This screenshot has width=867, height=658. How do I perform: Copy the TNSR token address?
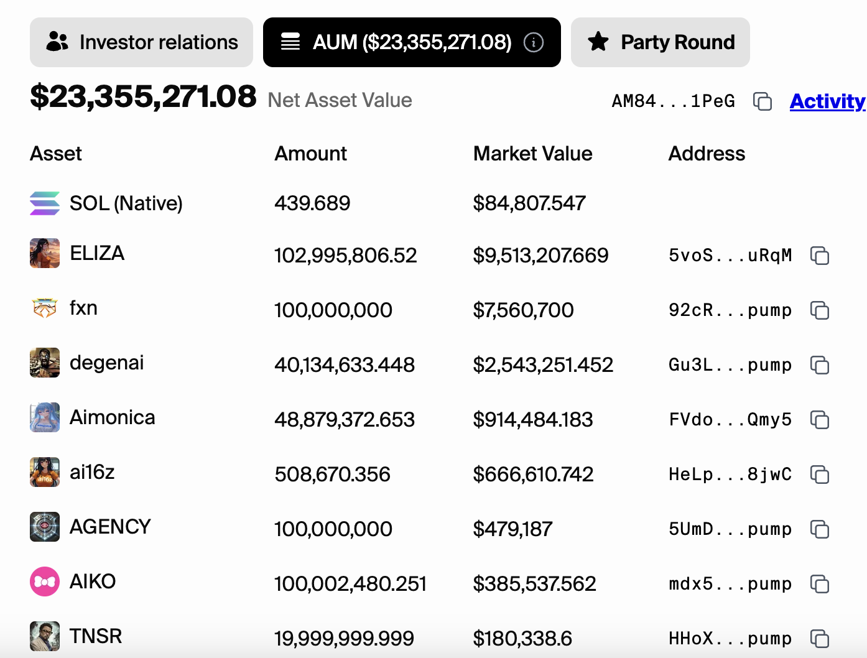point(820,639)
